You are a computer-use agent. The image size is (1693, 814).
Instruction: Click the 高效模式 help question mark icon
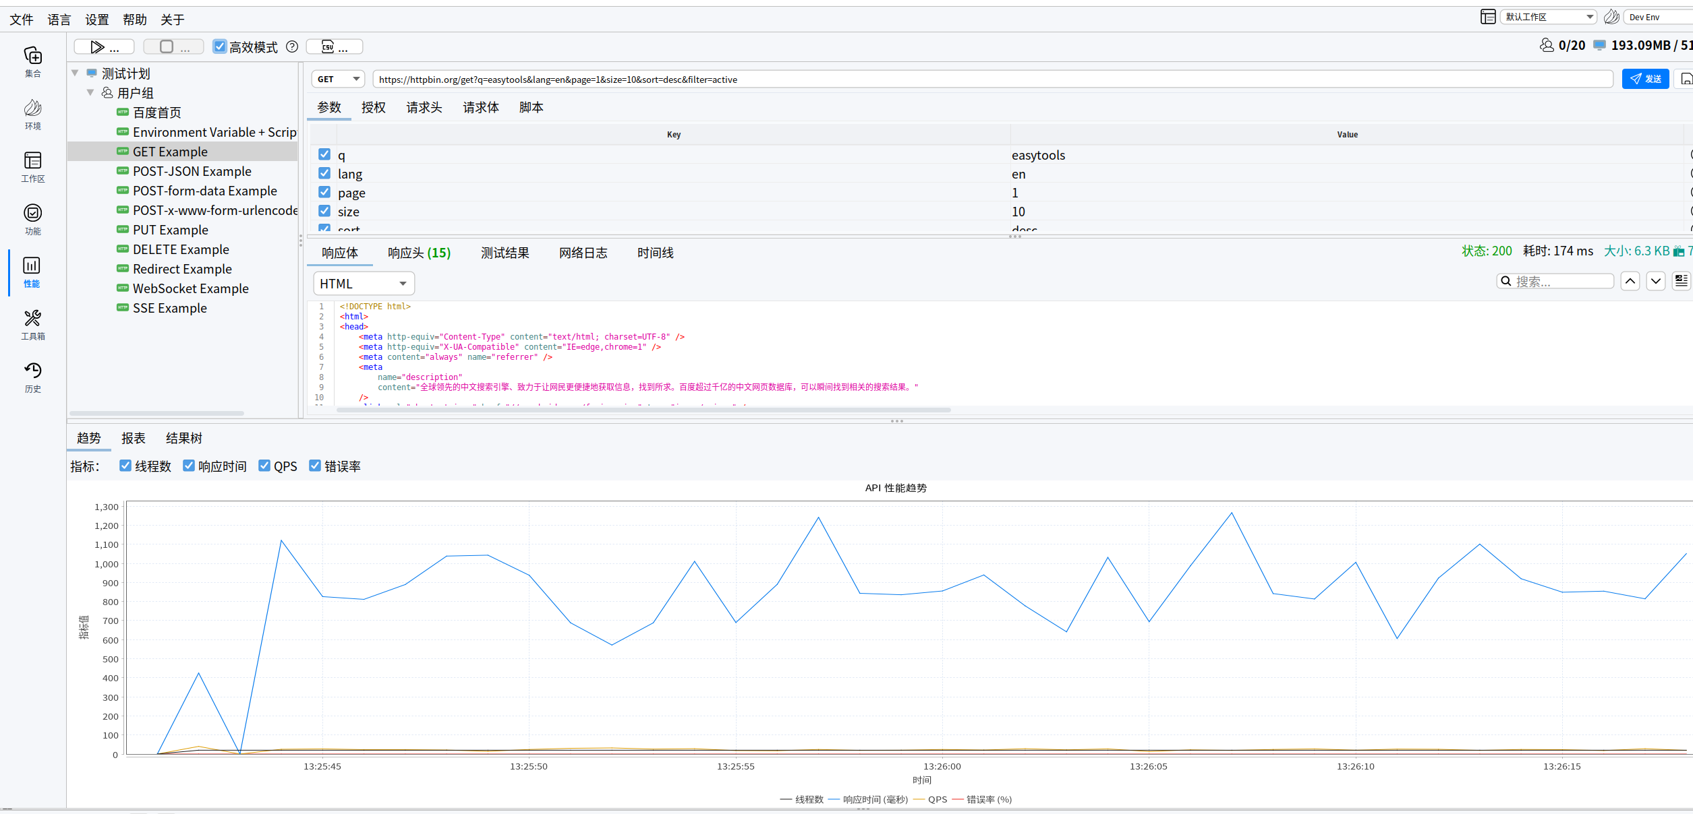[x=292, y=46]
